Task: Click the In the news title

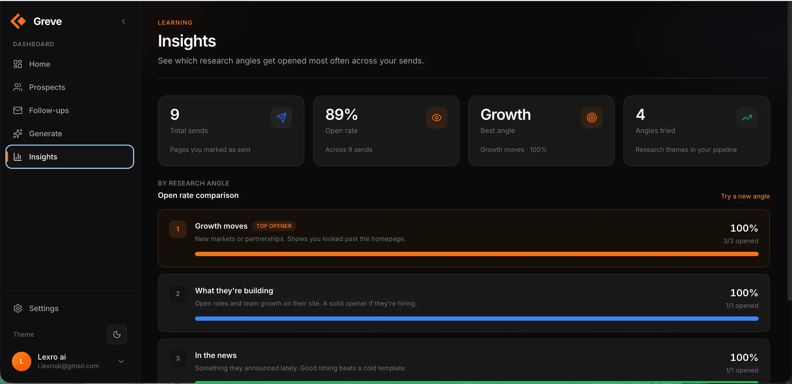Action: click(x=216, y=355)
